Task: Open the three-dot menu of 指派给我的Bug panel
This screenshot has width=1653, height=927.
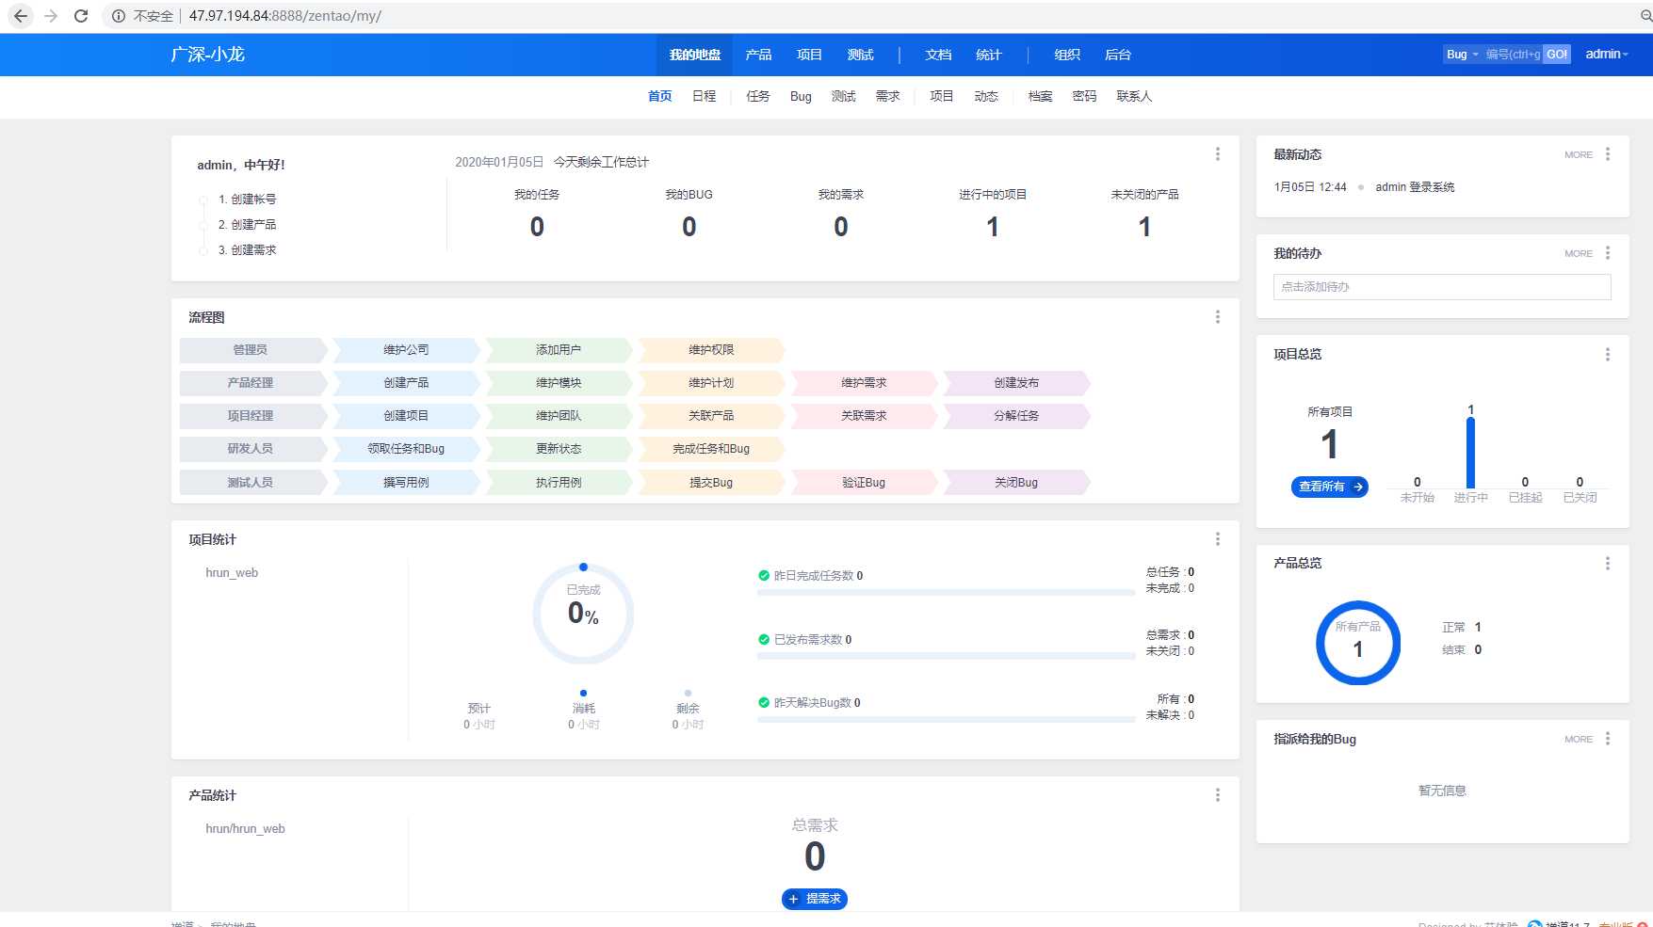Action: tap(1608, 739)
